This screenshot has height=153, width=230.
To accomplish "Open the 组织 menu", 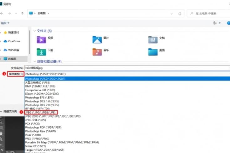I will coord(5,23).
